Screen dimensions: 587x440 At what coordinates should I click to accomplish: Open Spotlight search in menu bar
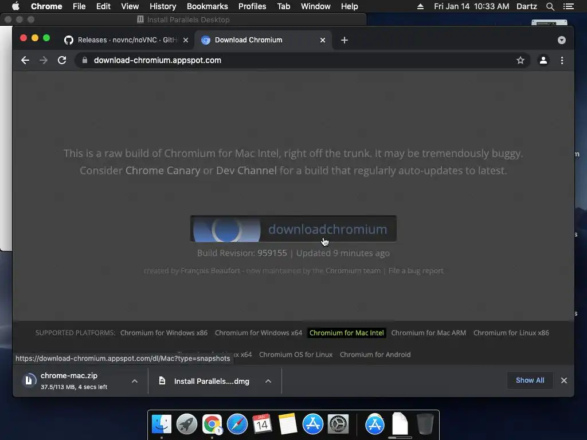pyautogui.click(x=550, y=6)
